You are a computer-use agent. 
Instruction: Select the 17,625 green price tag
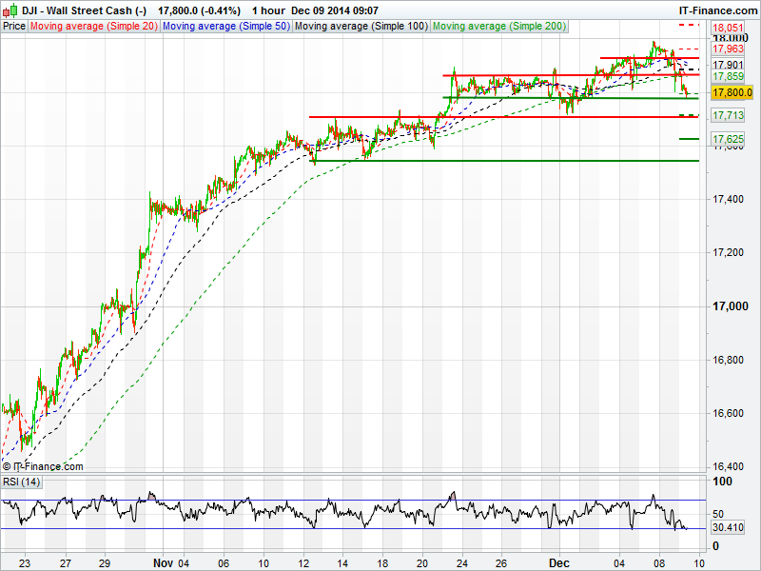(728, 139)
